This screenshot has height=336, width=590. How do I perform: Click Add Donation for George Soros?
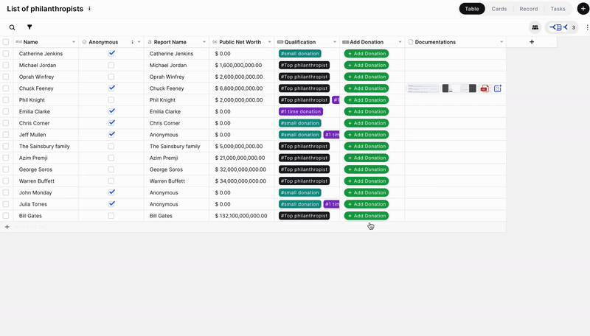pos(367,169)
